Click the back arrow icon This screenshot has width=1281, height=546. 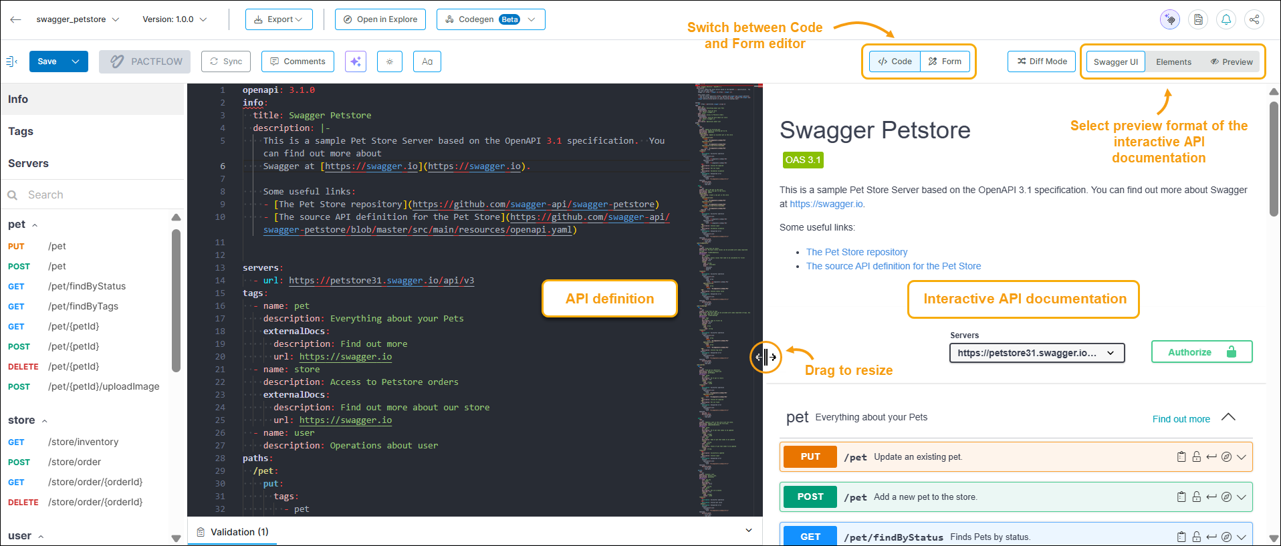click(16, 19)
